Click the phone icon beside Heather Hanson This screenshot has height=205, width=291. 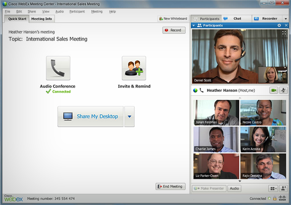201,90
